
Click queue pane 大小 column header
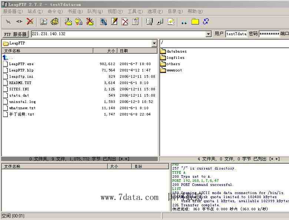119,166
